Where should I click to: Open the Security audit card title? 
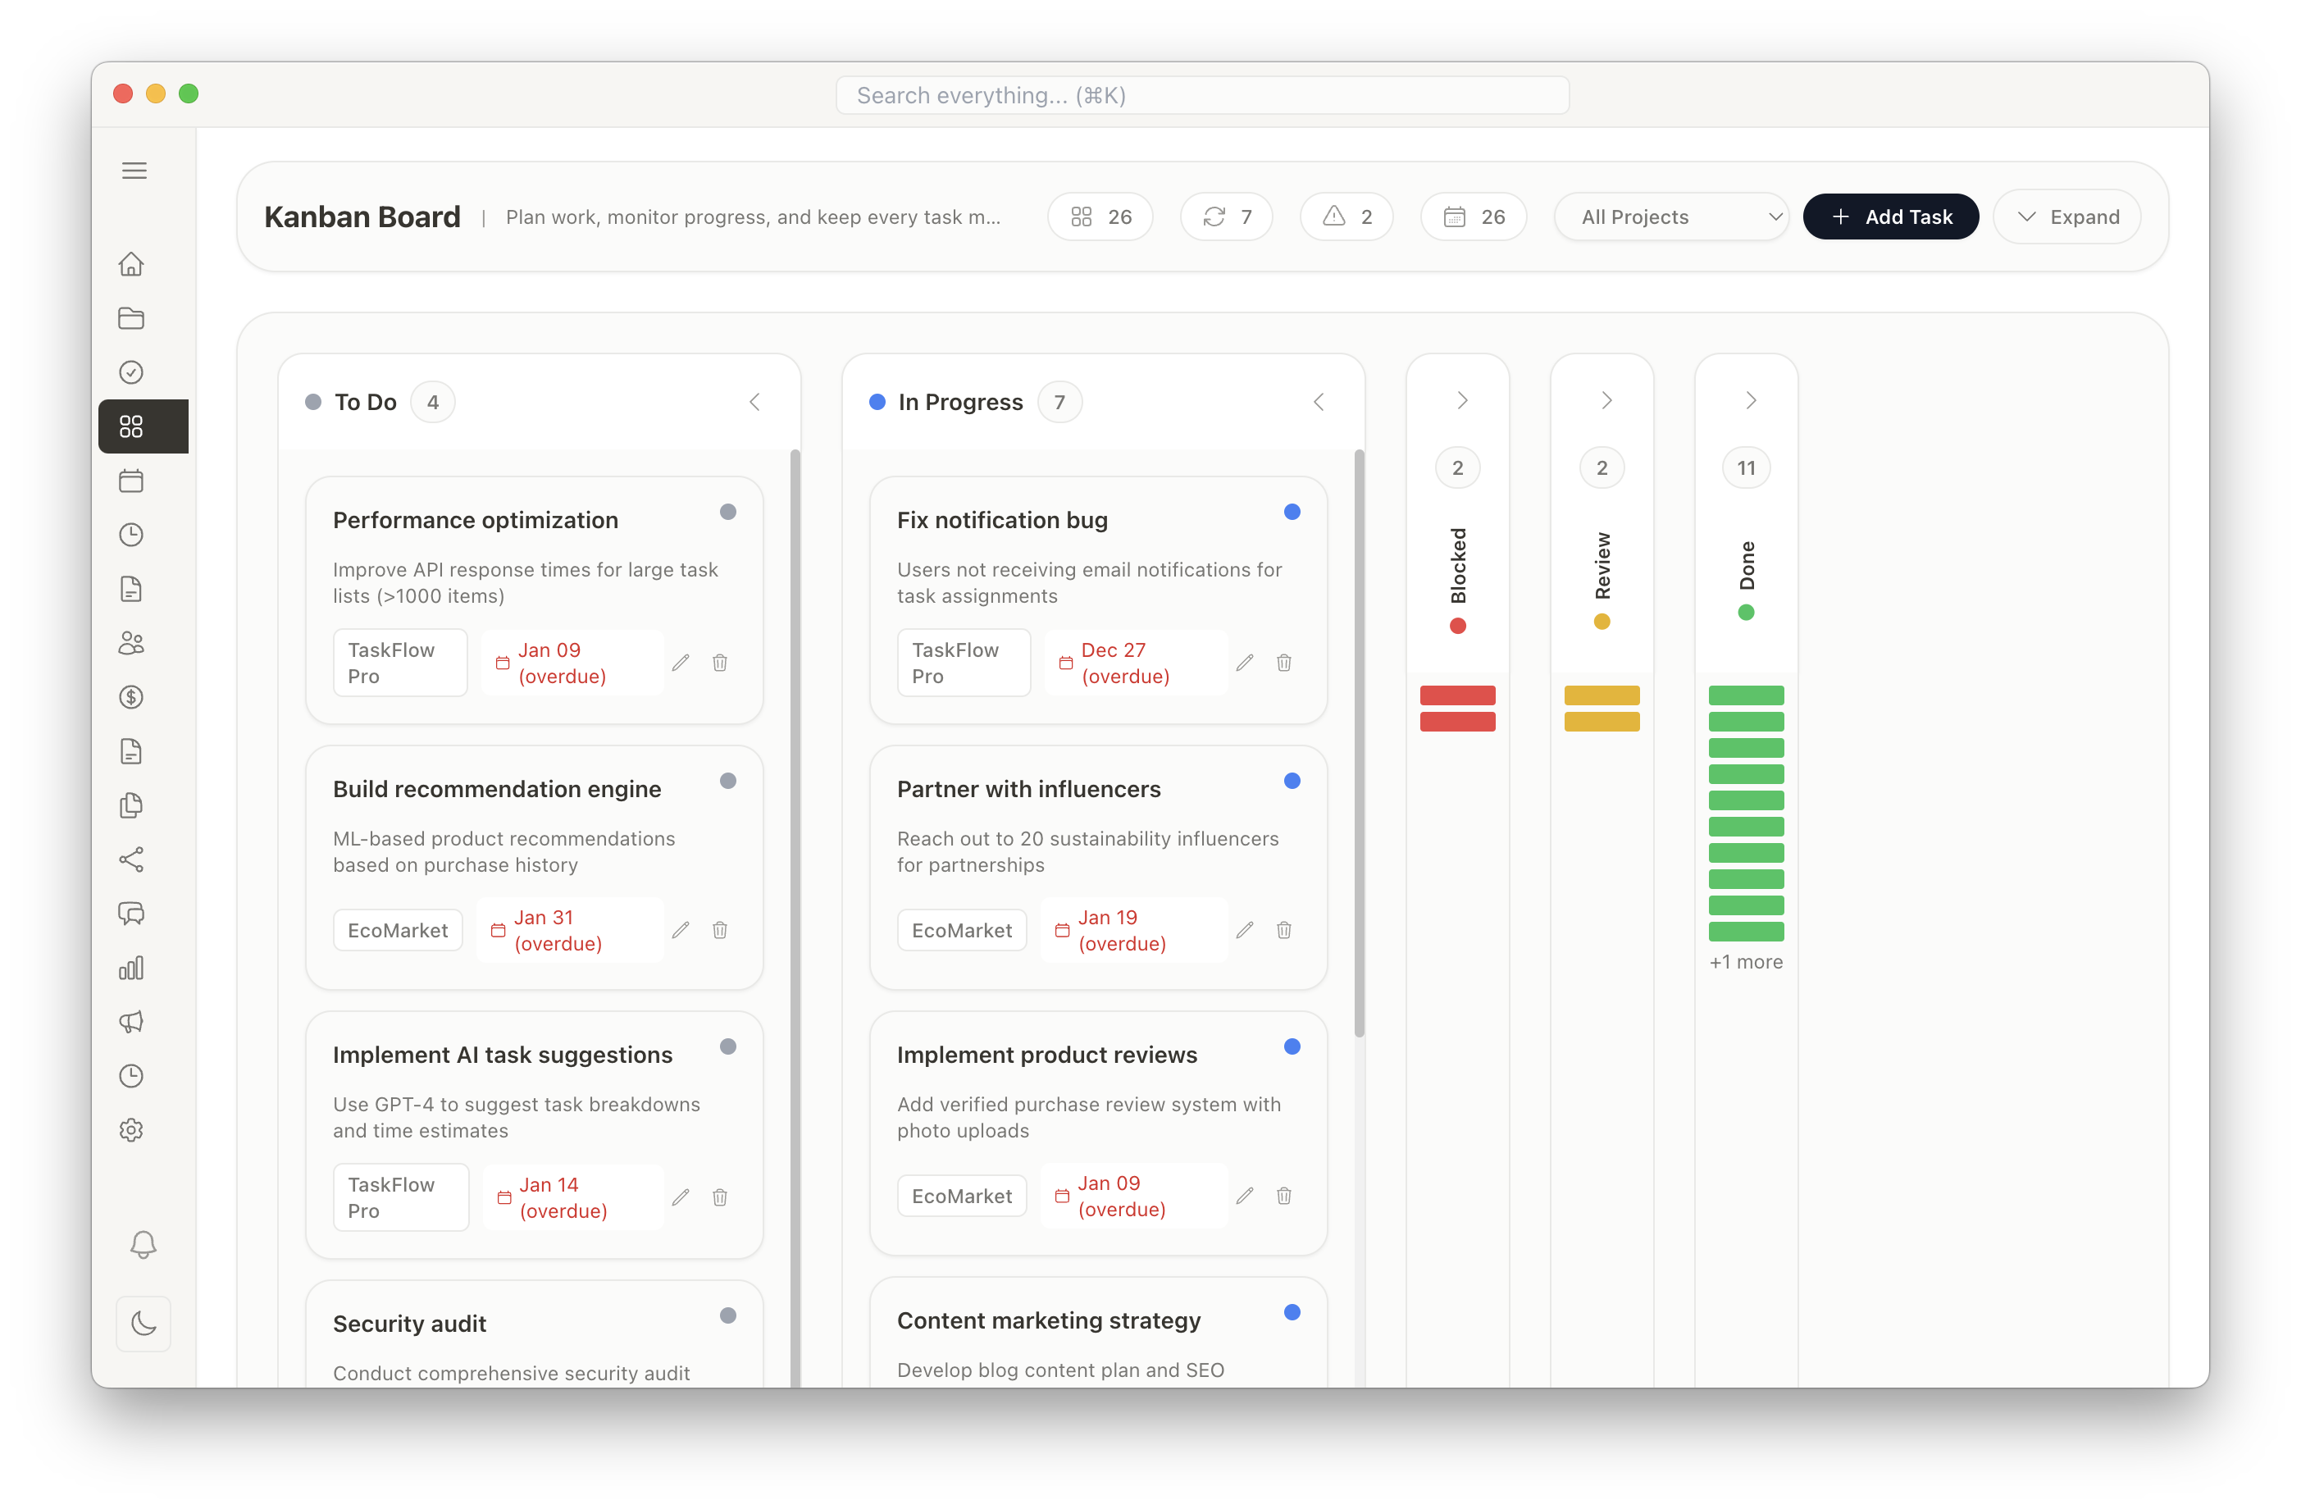(409, 1324)
